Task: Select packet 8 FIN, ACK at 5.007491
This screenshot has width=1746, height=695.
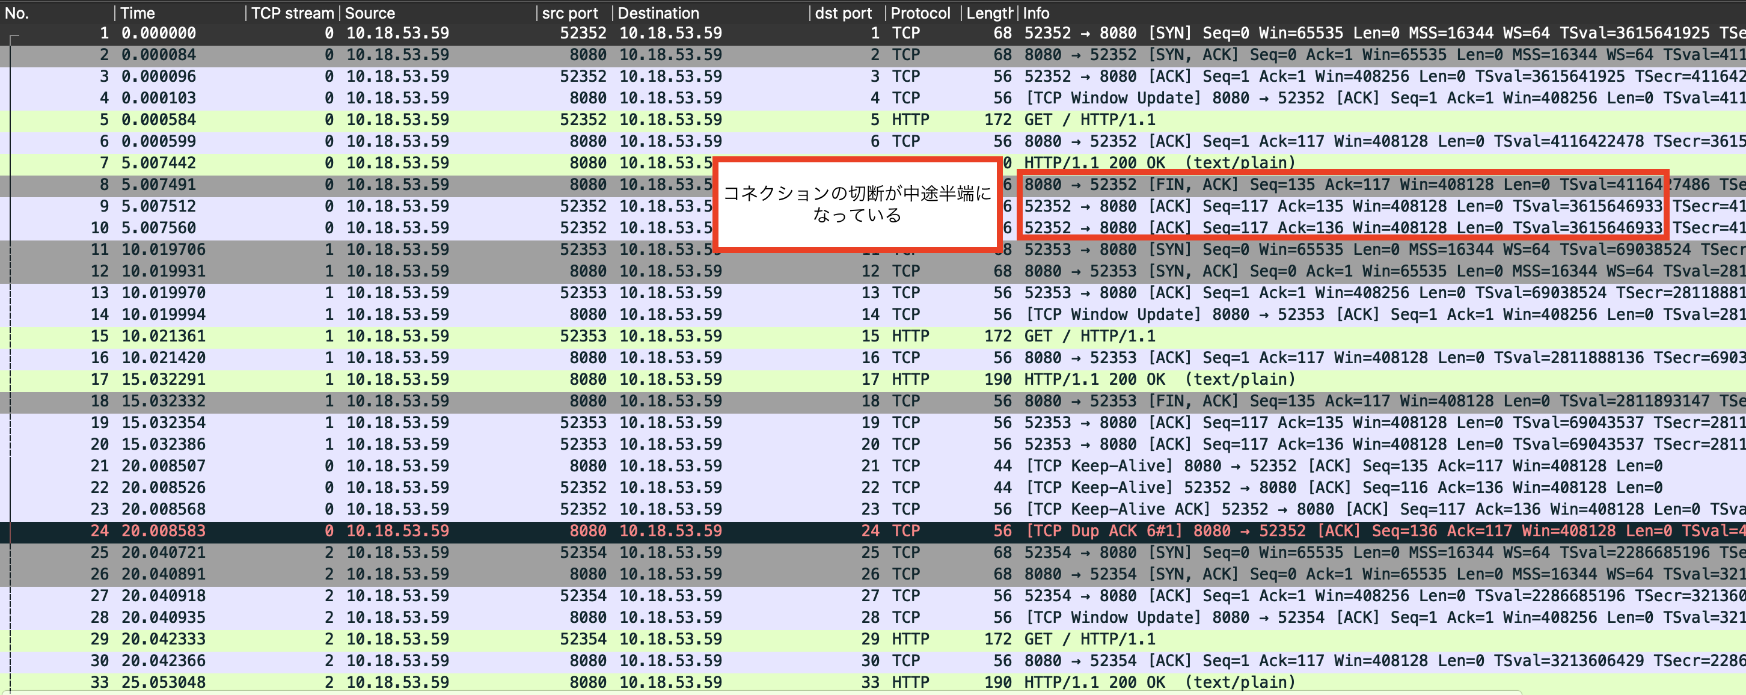Action: pyautogui.click(x=873, y=185)
